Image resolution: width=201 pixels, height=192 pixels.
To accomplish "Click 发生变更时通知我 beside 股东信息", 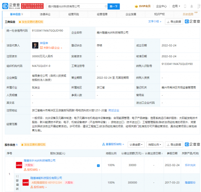I will click(33, 145).
